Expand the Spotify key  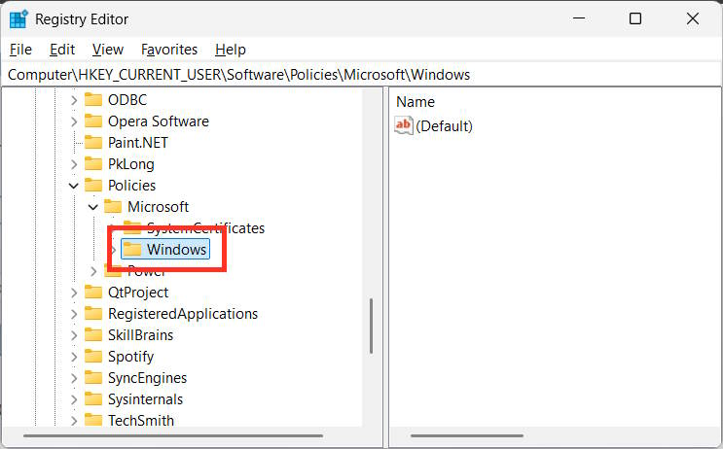tap(74, 357)
